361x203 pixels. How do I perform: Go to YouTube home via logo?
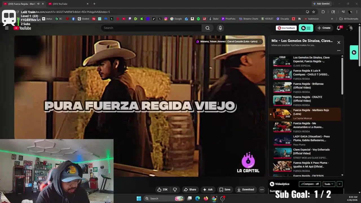(22, 28)
